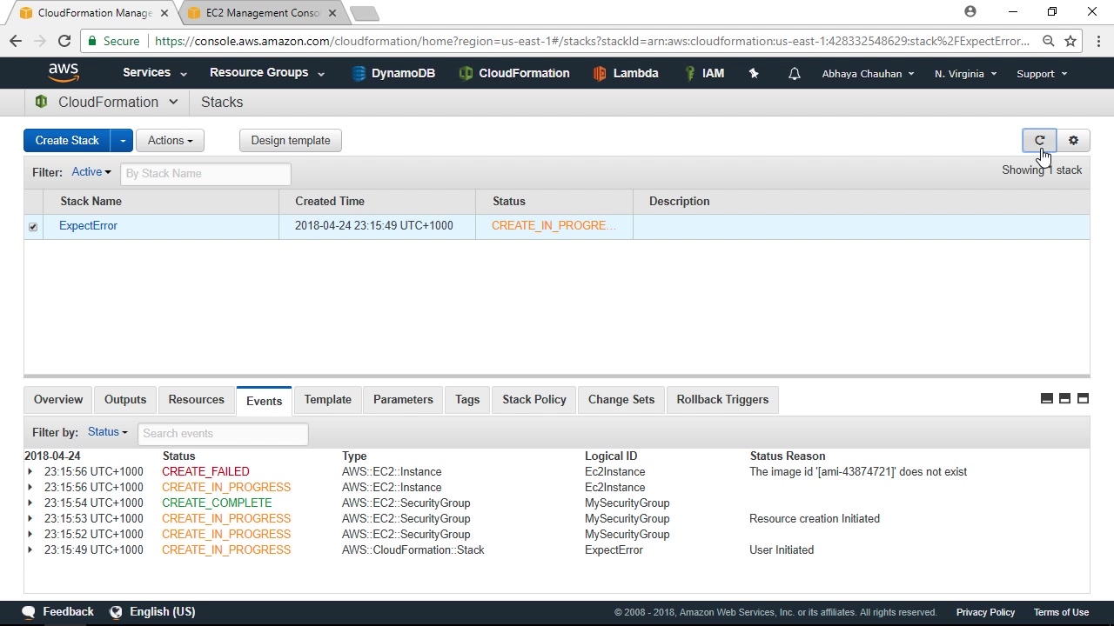Image resolution: width=1114 pixels, height=626 pixels.
Task: Open the Support menu
Action: point(1042,74)
